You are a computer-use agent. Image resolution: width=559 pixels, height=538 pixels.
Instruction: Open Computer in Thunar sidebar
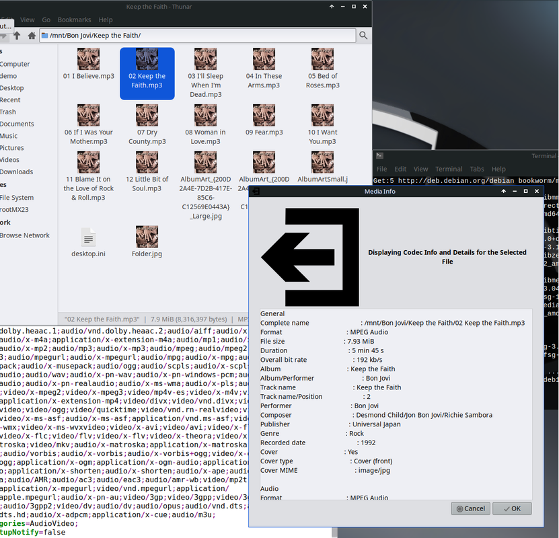point(15,64)
